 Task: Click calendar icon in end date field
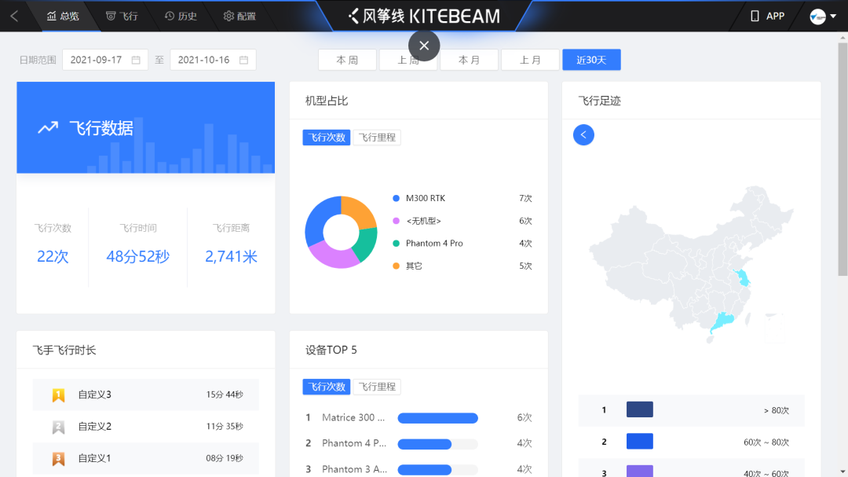[x=243, y=61]
